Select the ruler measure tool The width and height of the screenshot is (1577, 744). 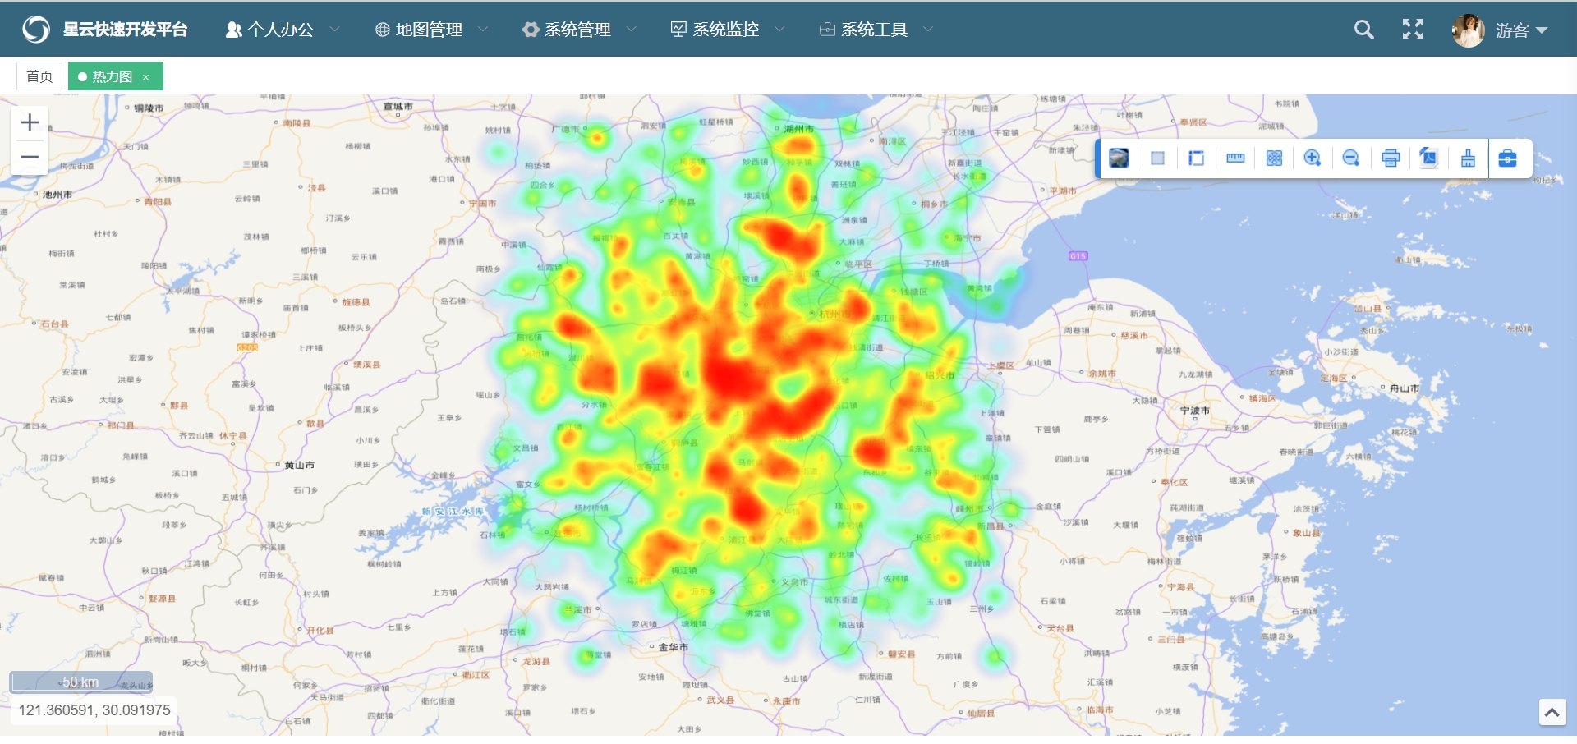[x=1235, y=158]
